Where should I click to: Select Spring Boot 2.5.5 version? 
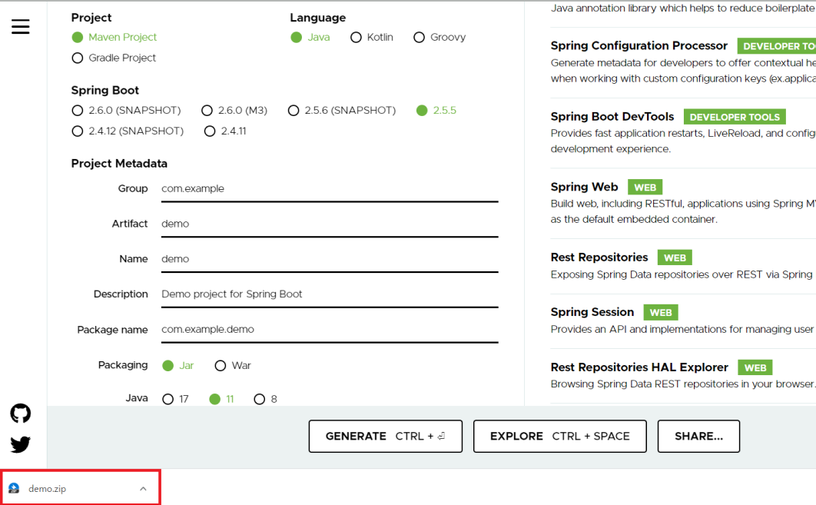click(436, 111)
